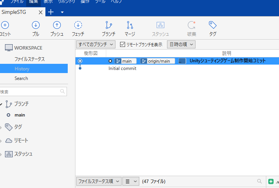Open the 表示 menu
The height and width of the screenshot is (188, 279).
pos(48,2)
